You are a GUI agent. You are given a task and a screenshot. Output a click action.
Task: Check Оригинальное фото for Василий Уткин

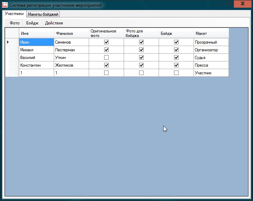point(106,57)
